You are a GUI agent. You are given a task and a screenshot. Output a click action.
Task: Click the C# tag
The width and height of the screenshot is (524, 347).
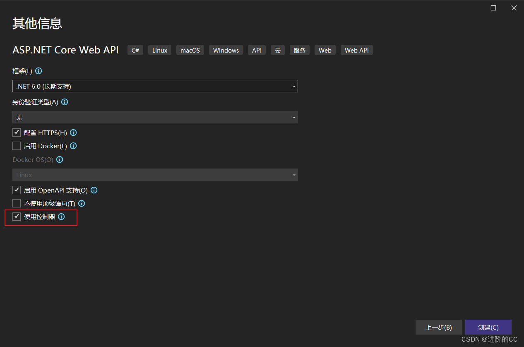(135, 50)
